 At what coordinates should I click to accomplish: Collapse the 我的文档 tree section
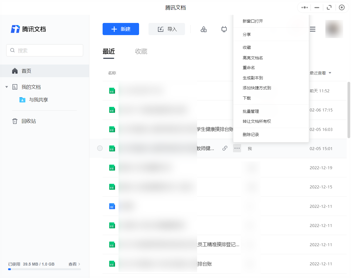click(6, 87)
